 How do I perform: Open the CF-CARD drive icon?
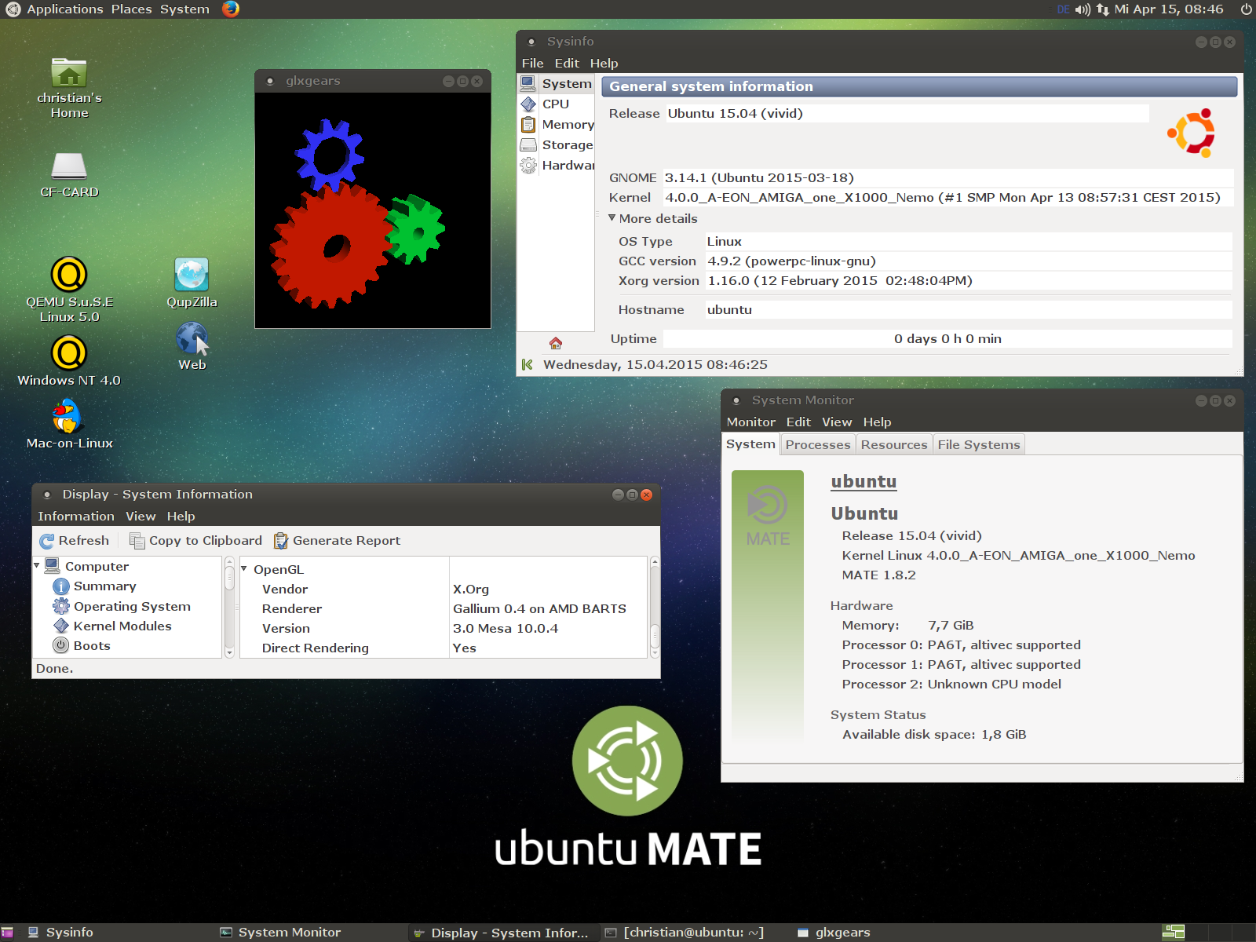click(69, 166)
